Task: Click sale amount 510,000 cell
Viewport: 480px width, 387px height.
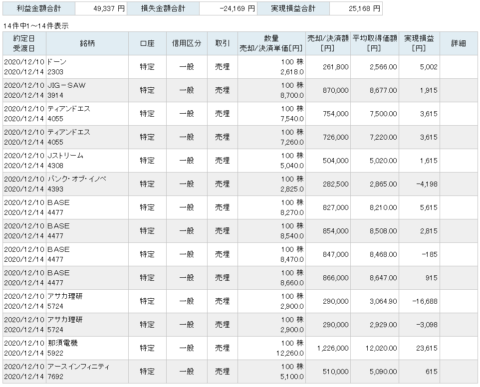Action: point(328,372)
